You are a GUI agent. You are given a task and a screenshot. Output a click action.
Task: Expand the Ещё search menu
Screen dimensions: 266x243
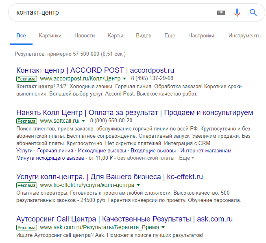[170, 36]
